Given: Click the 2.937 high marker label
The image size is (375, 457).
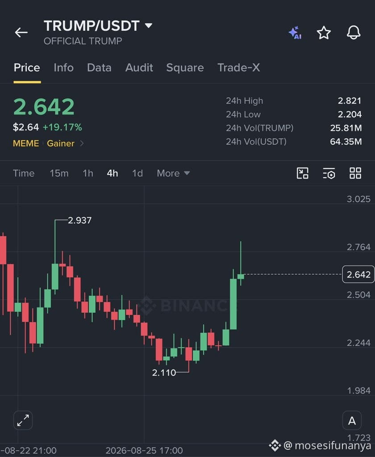Looking at the screenshot, I should [79, 220].
